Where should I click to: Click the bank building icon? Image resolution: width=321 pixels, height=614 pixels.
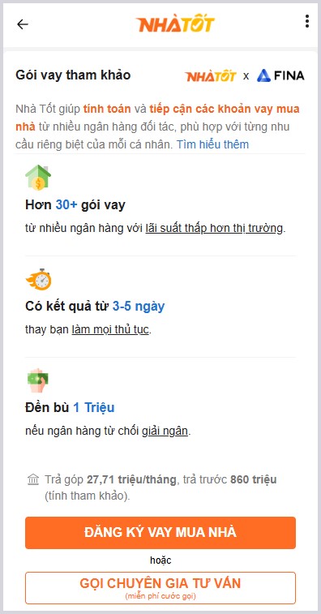pyautogui.click(x=33, y=479)
